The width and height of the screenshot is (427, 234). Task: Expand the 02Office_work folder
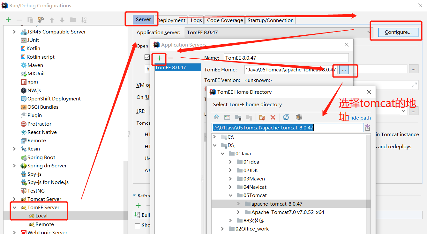coord(222,229)
